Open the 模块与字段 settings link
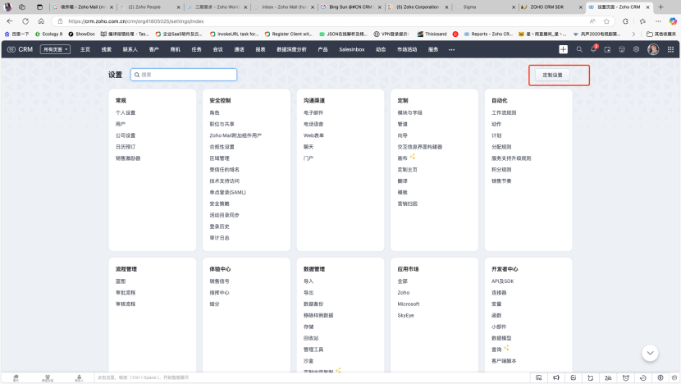This screenshot has width=681, height=384. [410, 112]
